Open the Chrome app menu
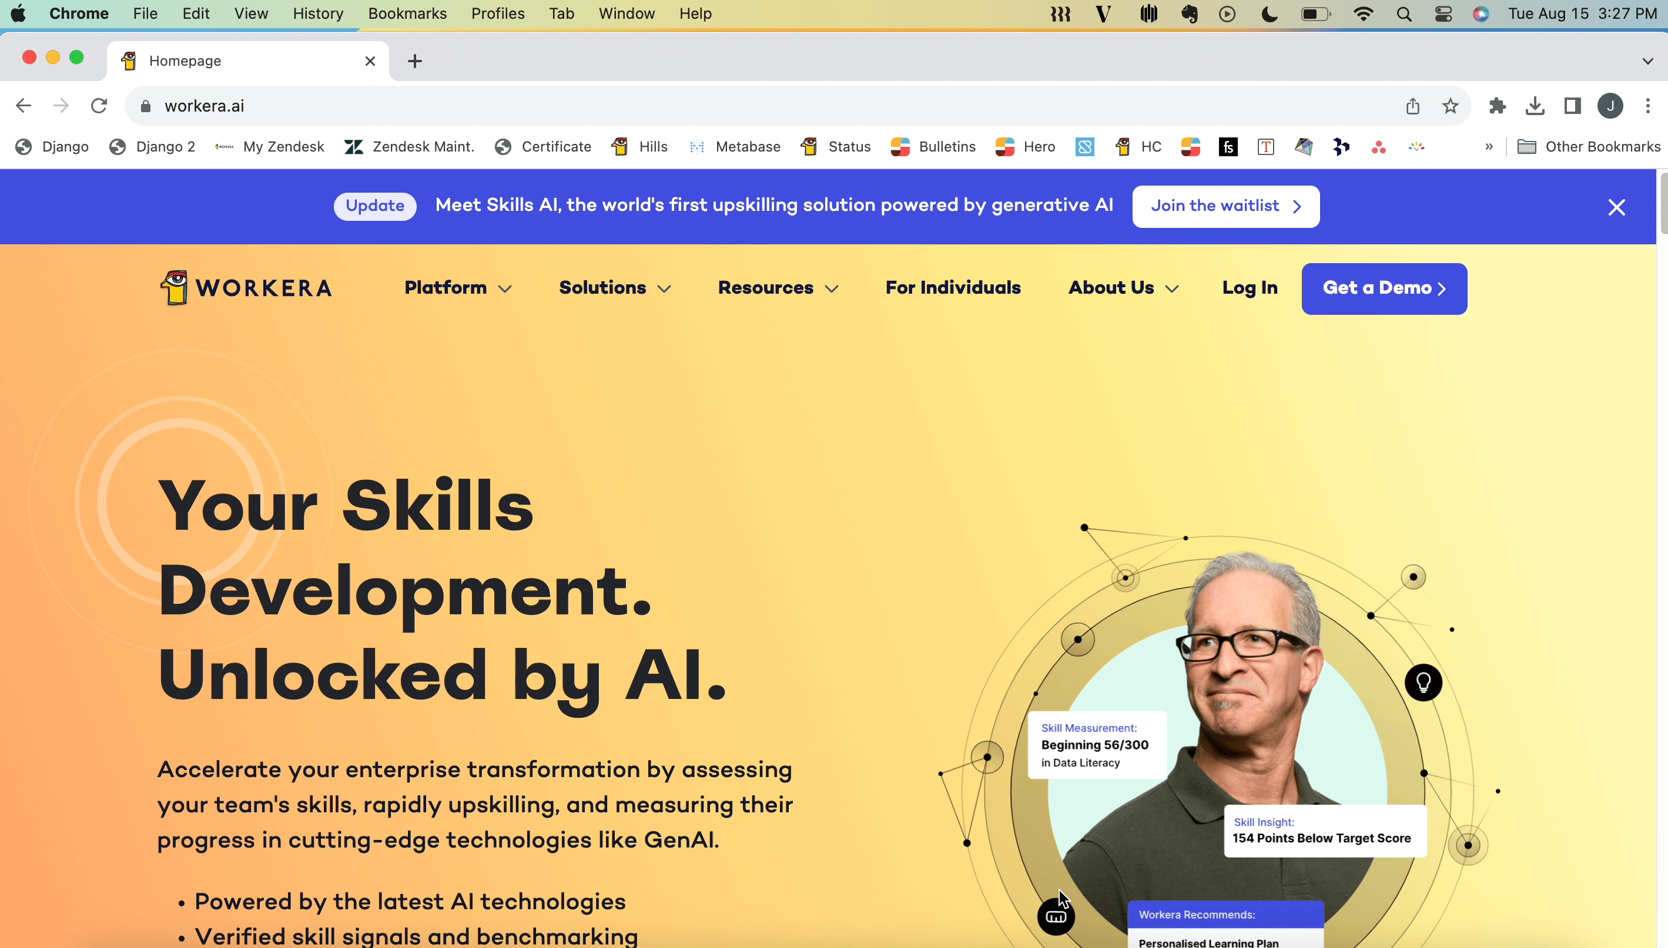Viewport: 1668px width, 948px height. (x=79, y=14)
